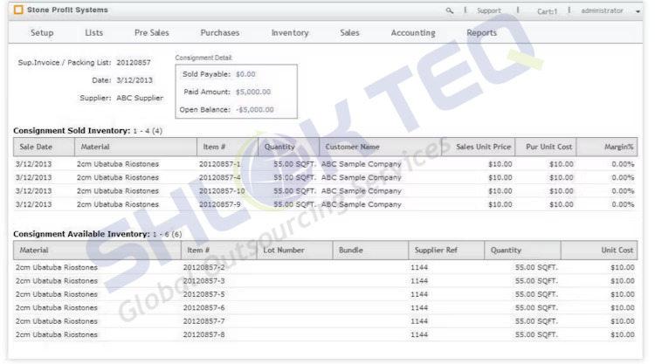Select sold item 20120857-1
The width and height of the screenshot is (655, 364).
tap(220, 164)
